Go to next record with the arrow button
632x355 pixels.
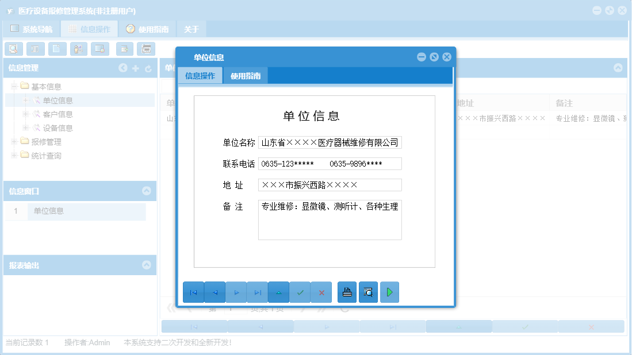click(236, 292)
